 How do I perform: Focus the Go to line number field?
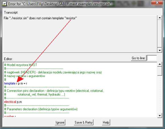[x=152, y=58]
